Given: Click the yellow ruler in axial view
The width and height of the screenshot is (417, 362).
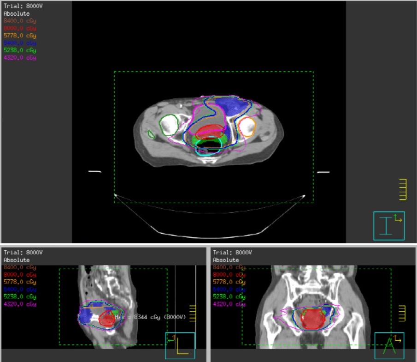Looking at the screenshot, I should (x=403, y=189).
